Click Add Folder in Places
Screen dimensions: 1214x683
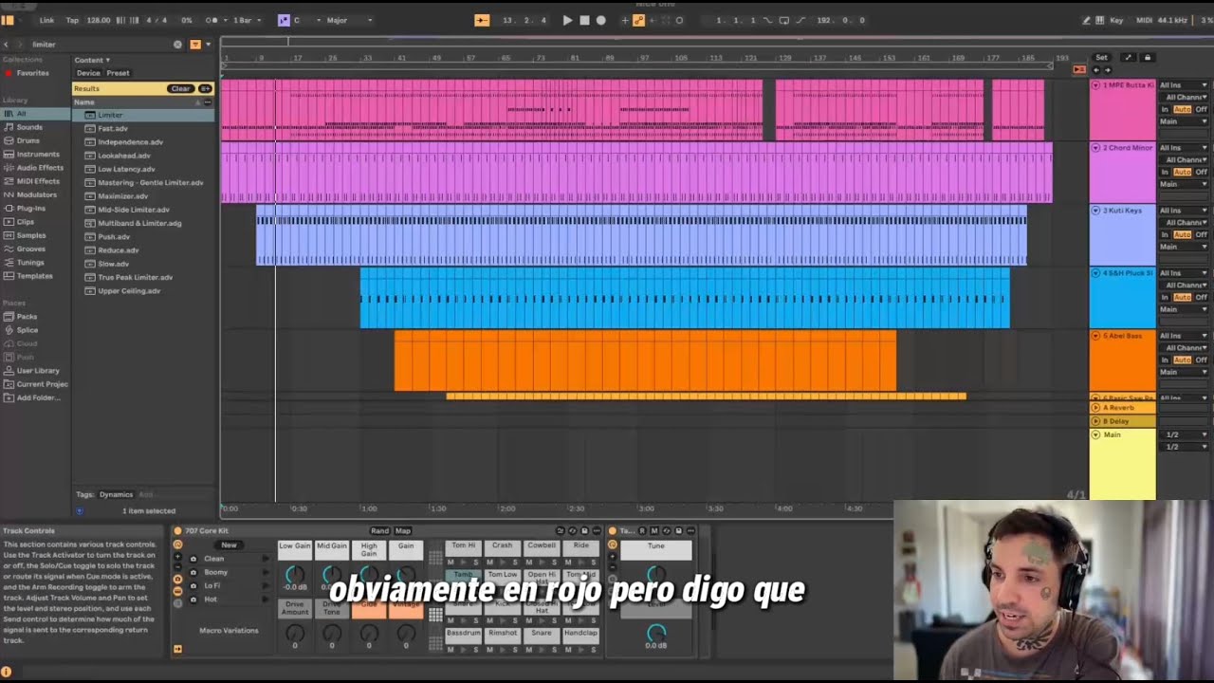click(38, 397)
